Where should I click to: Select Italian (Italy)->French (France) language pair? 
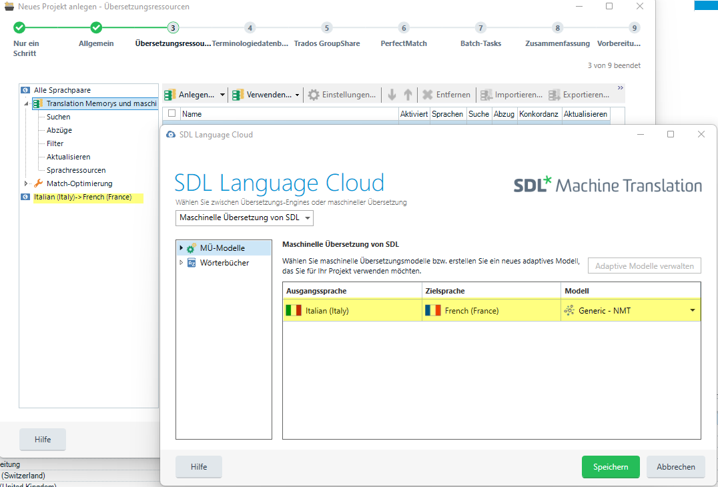[x=83, y=197]
